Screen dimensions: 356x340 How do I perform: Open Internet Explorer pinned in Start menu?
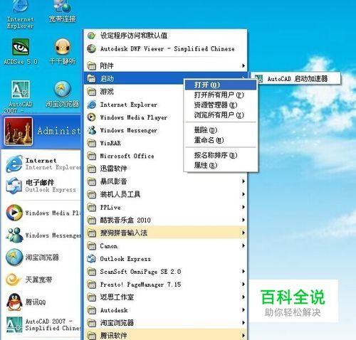pyautogui.click(x=43, y=164)
